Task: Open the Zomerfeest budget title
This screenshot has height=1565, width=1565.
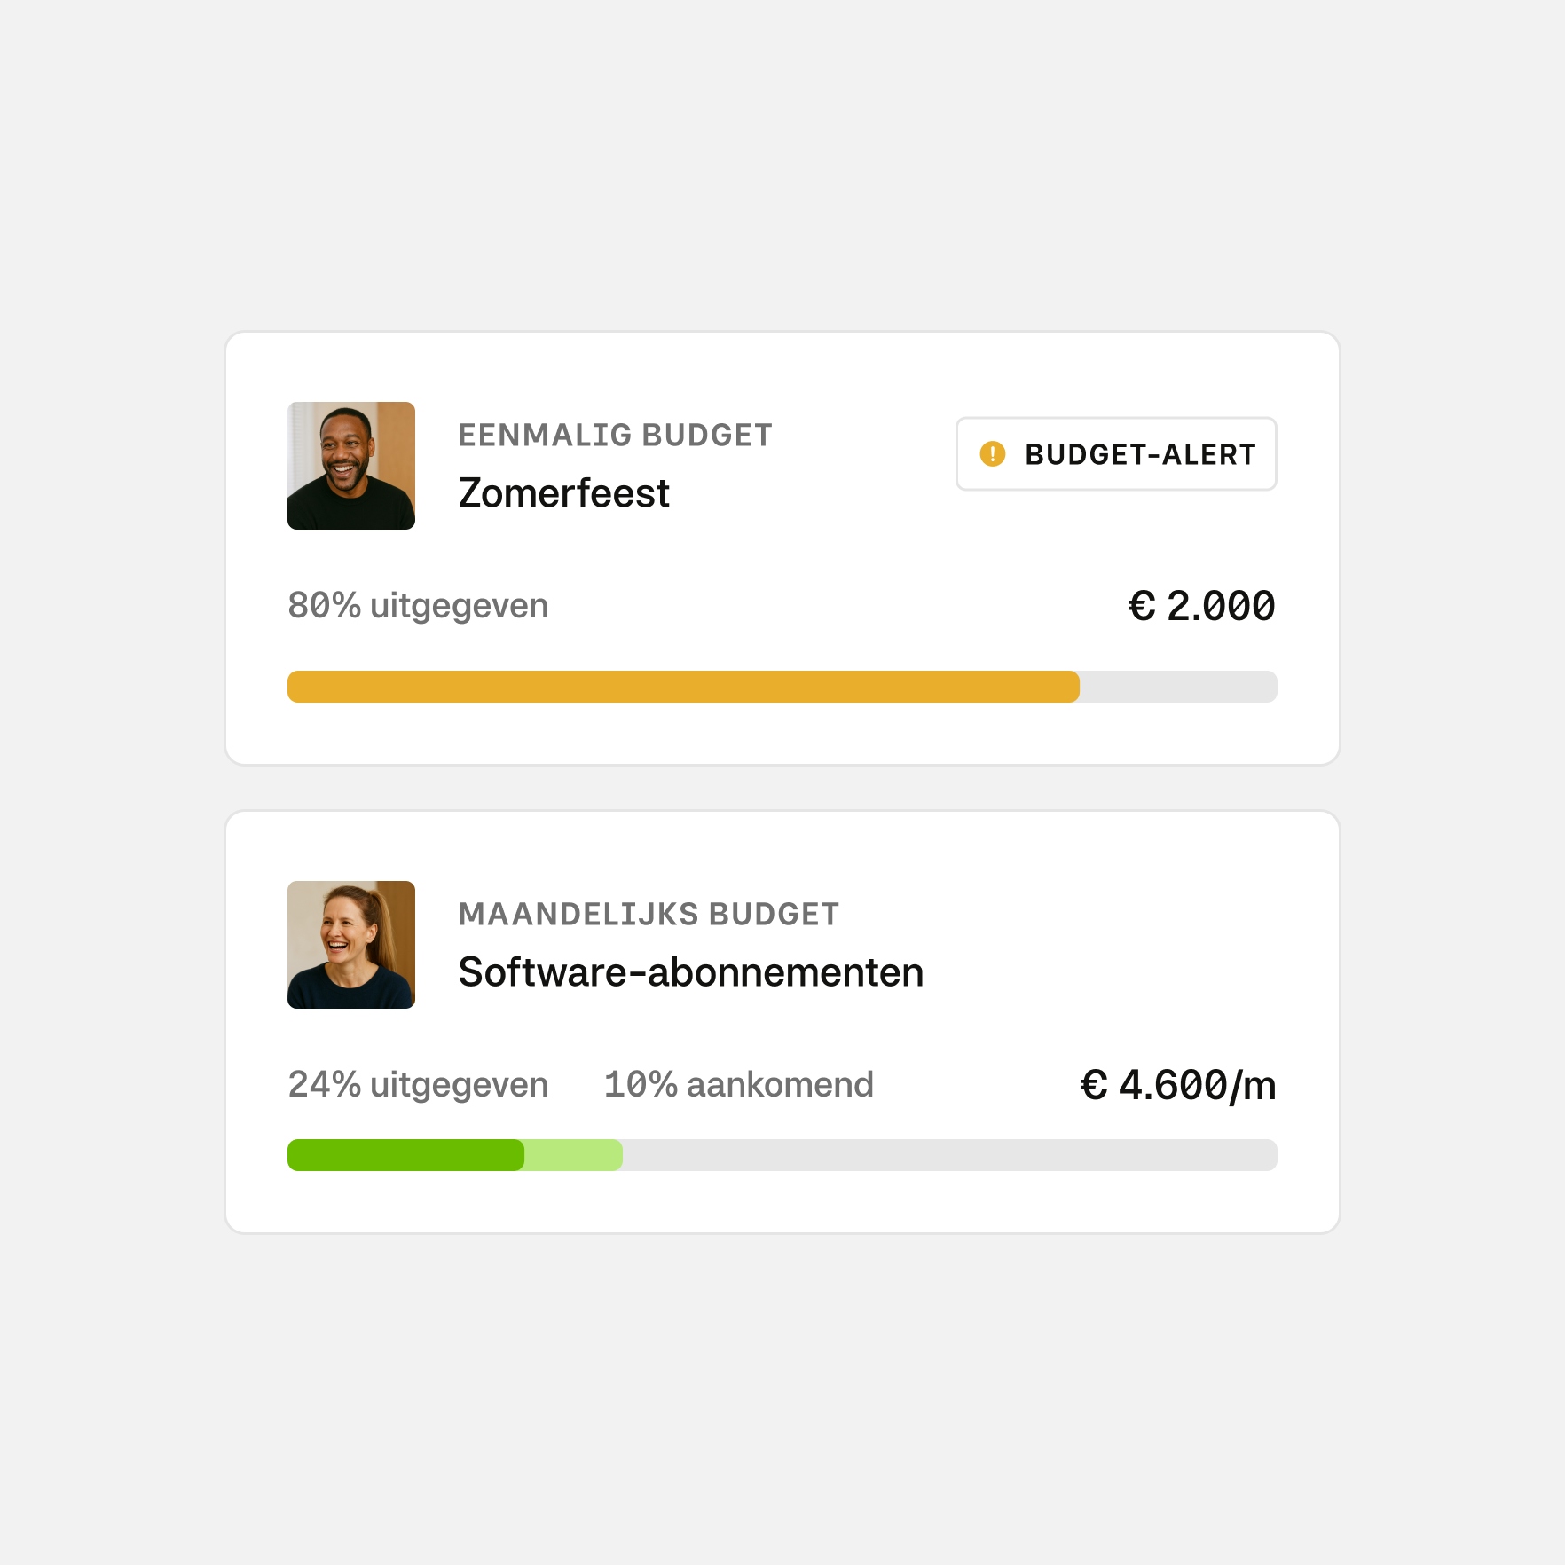Action: [563, 493]
